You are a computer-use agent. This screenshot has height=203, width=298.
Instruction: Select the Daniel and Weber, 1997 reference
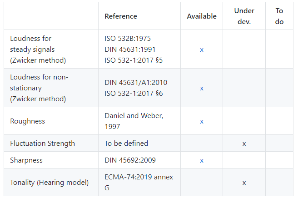click(134, 121)
